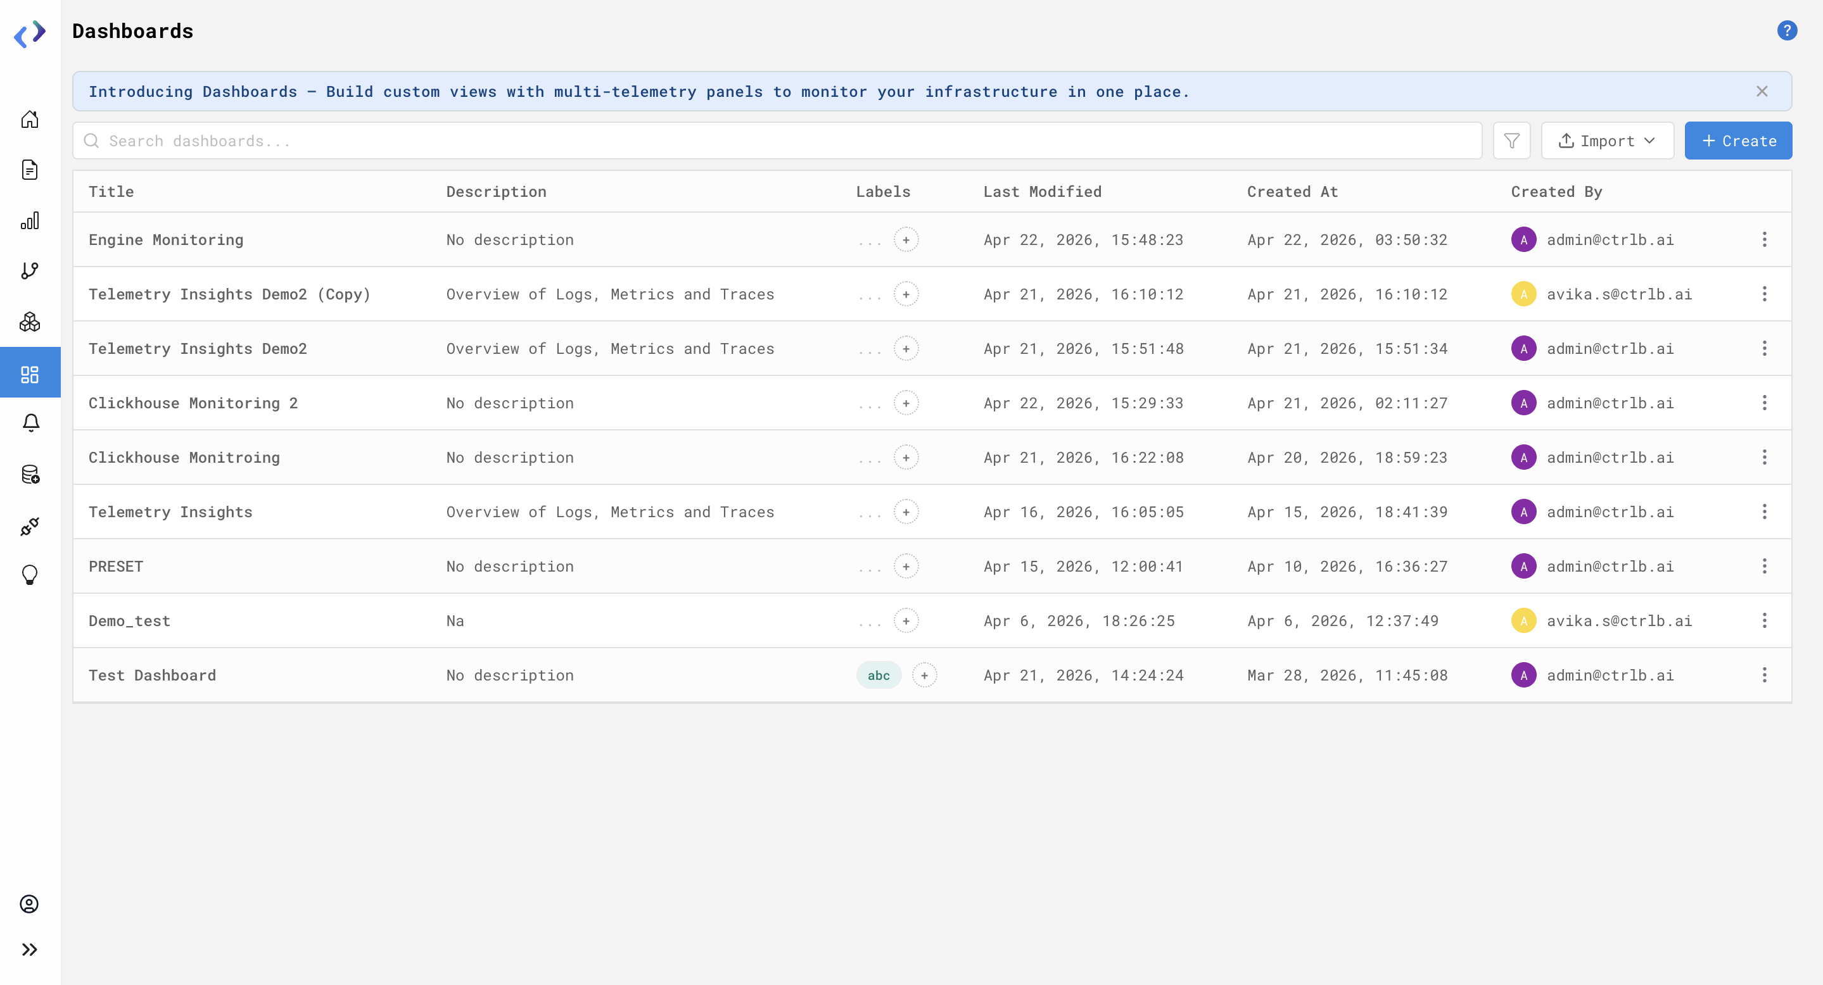This screenshot has height=985, width=1823.
Task: Add label to Demo_test row
Action: pos(906,621)
